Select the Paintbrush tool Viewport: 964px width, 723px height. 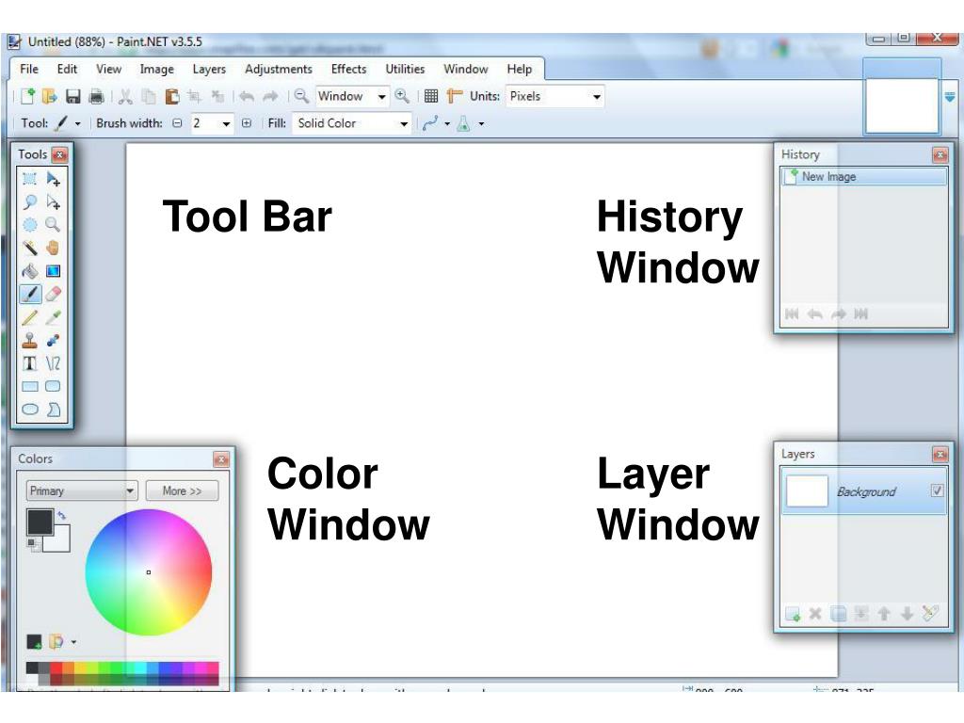click(x=30, y=294)
